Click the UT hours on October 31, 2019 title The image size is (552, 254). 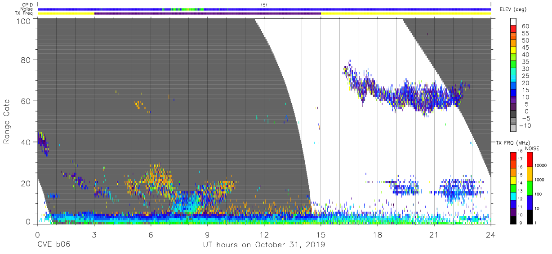click(x=264, y=245)
